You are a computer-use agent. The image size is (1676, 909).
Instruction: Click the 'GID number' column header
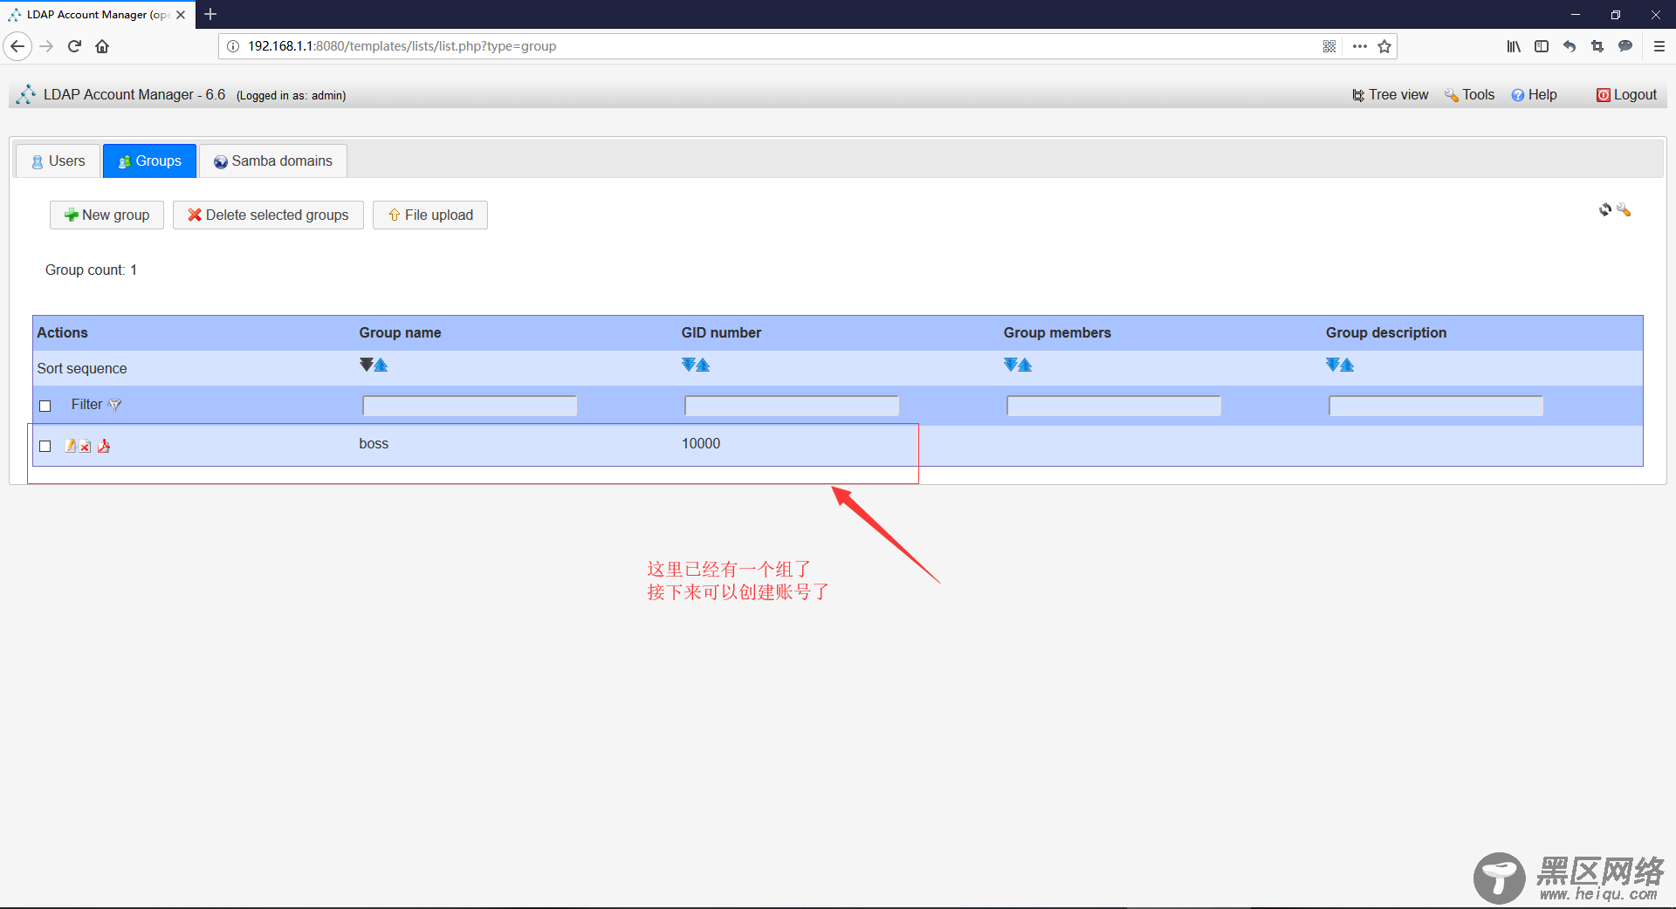point(721,333)
